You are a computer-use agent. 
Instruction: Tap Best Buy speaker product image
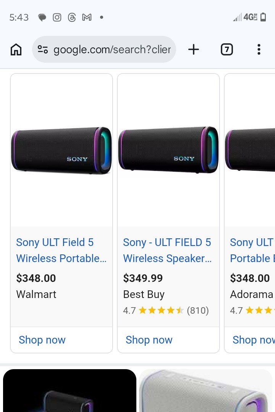click(x=168, y=150)
